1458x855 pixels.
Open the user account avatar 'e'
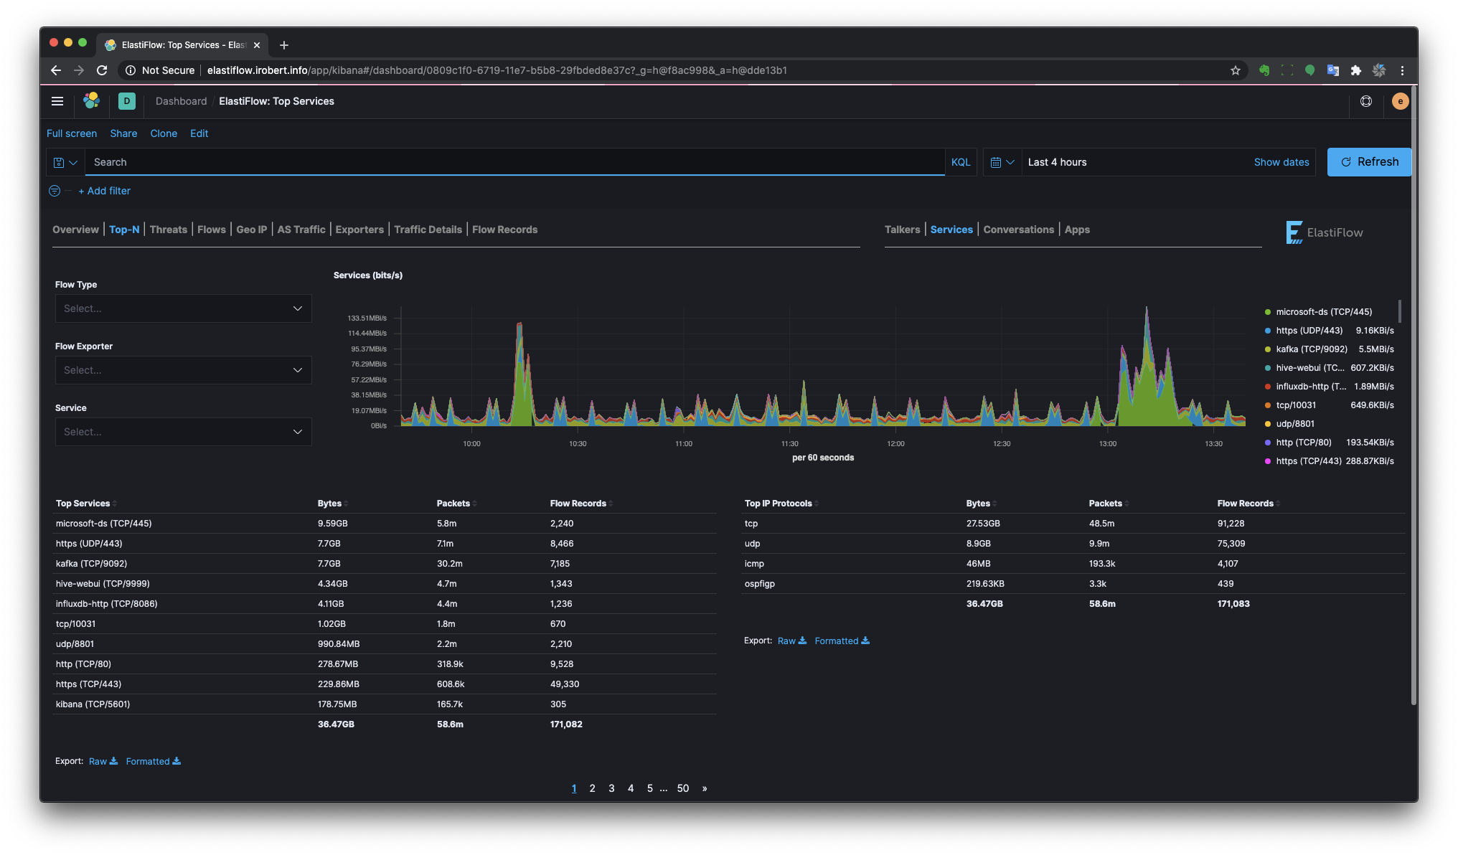pos(1400,101)
